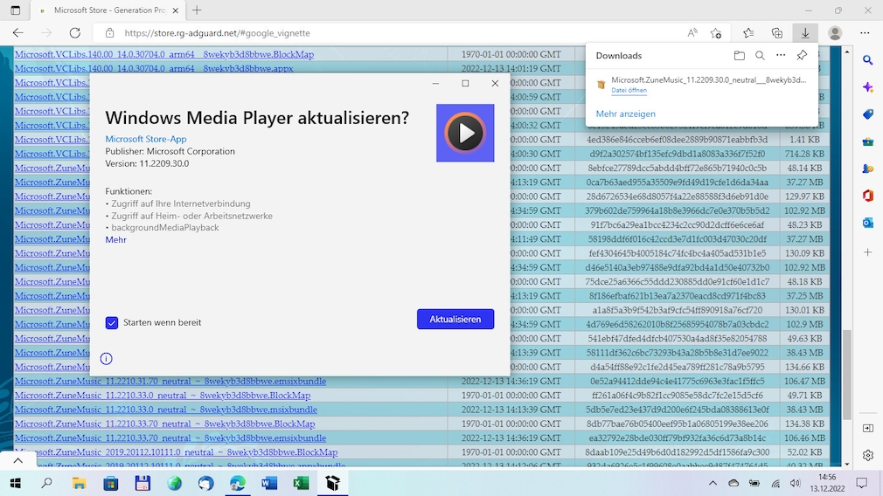883x496 pixels.
Task: Click 'Mehr anzeigen' in Downloads
Action: [626, 114]
